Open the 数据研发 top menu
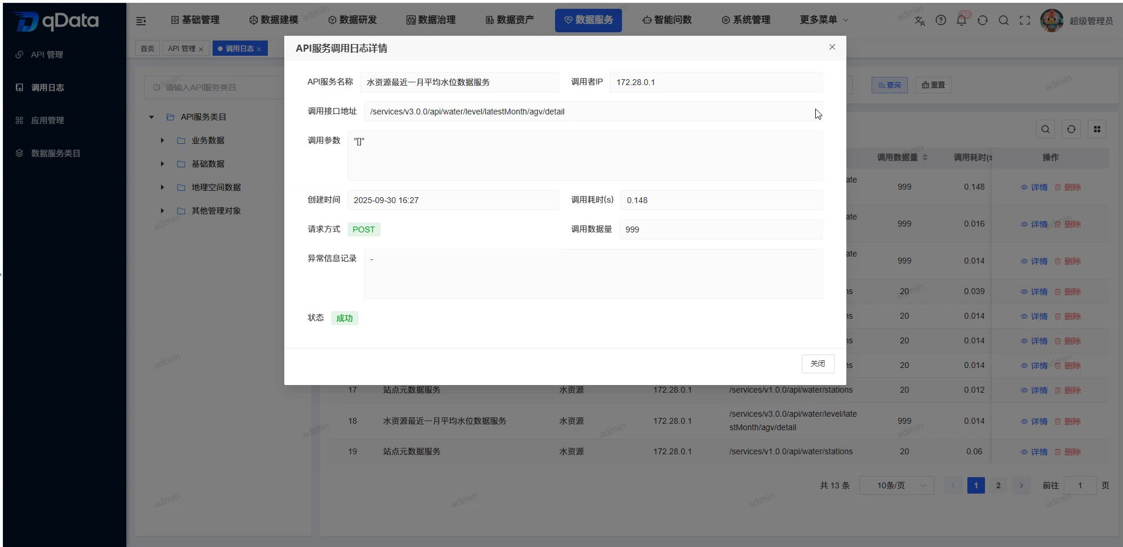 pos(352,20)
